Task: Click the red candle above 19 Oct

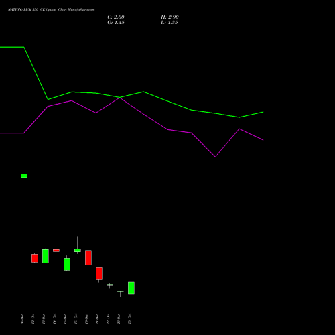Action: 88,257
